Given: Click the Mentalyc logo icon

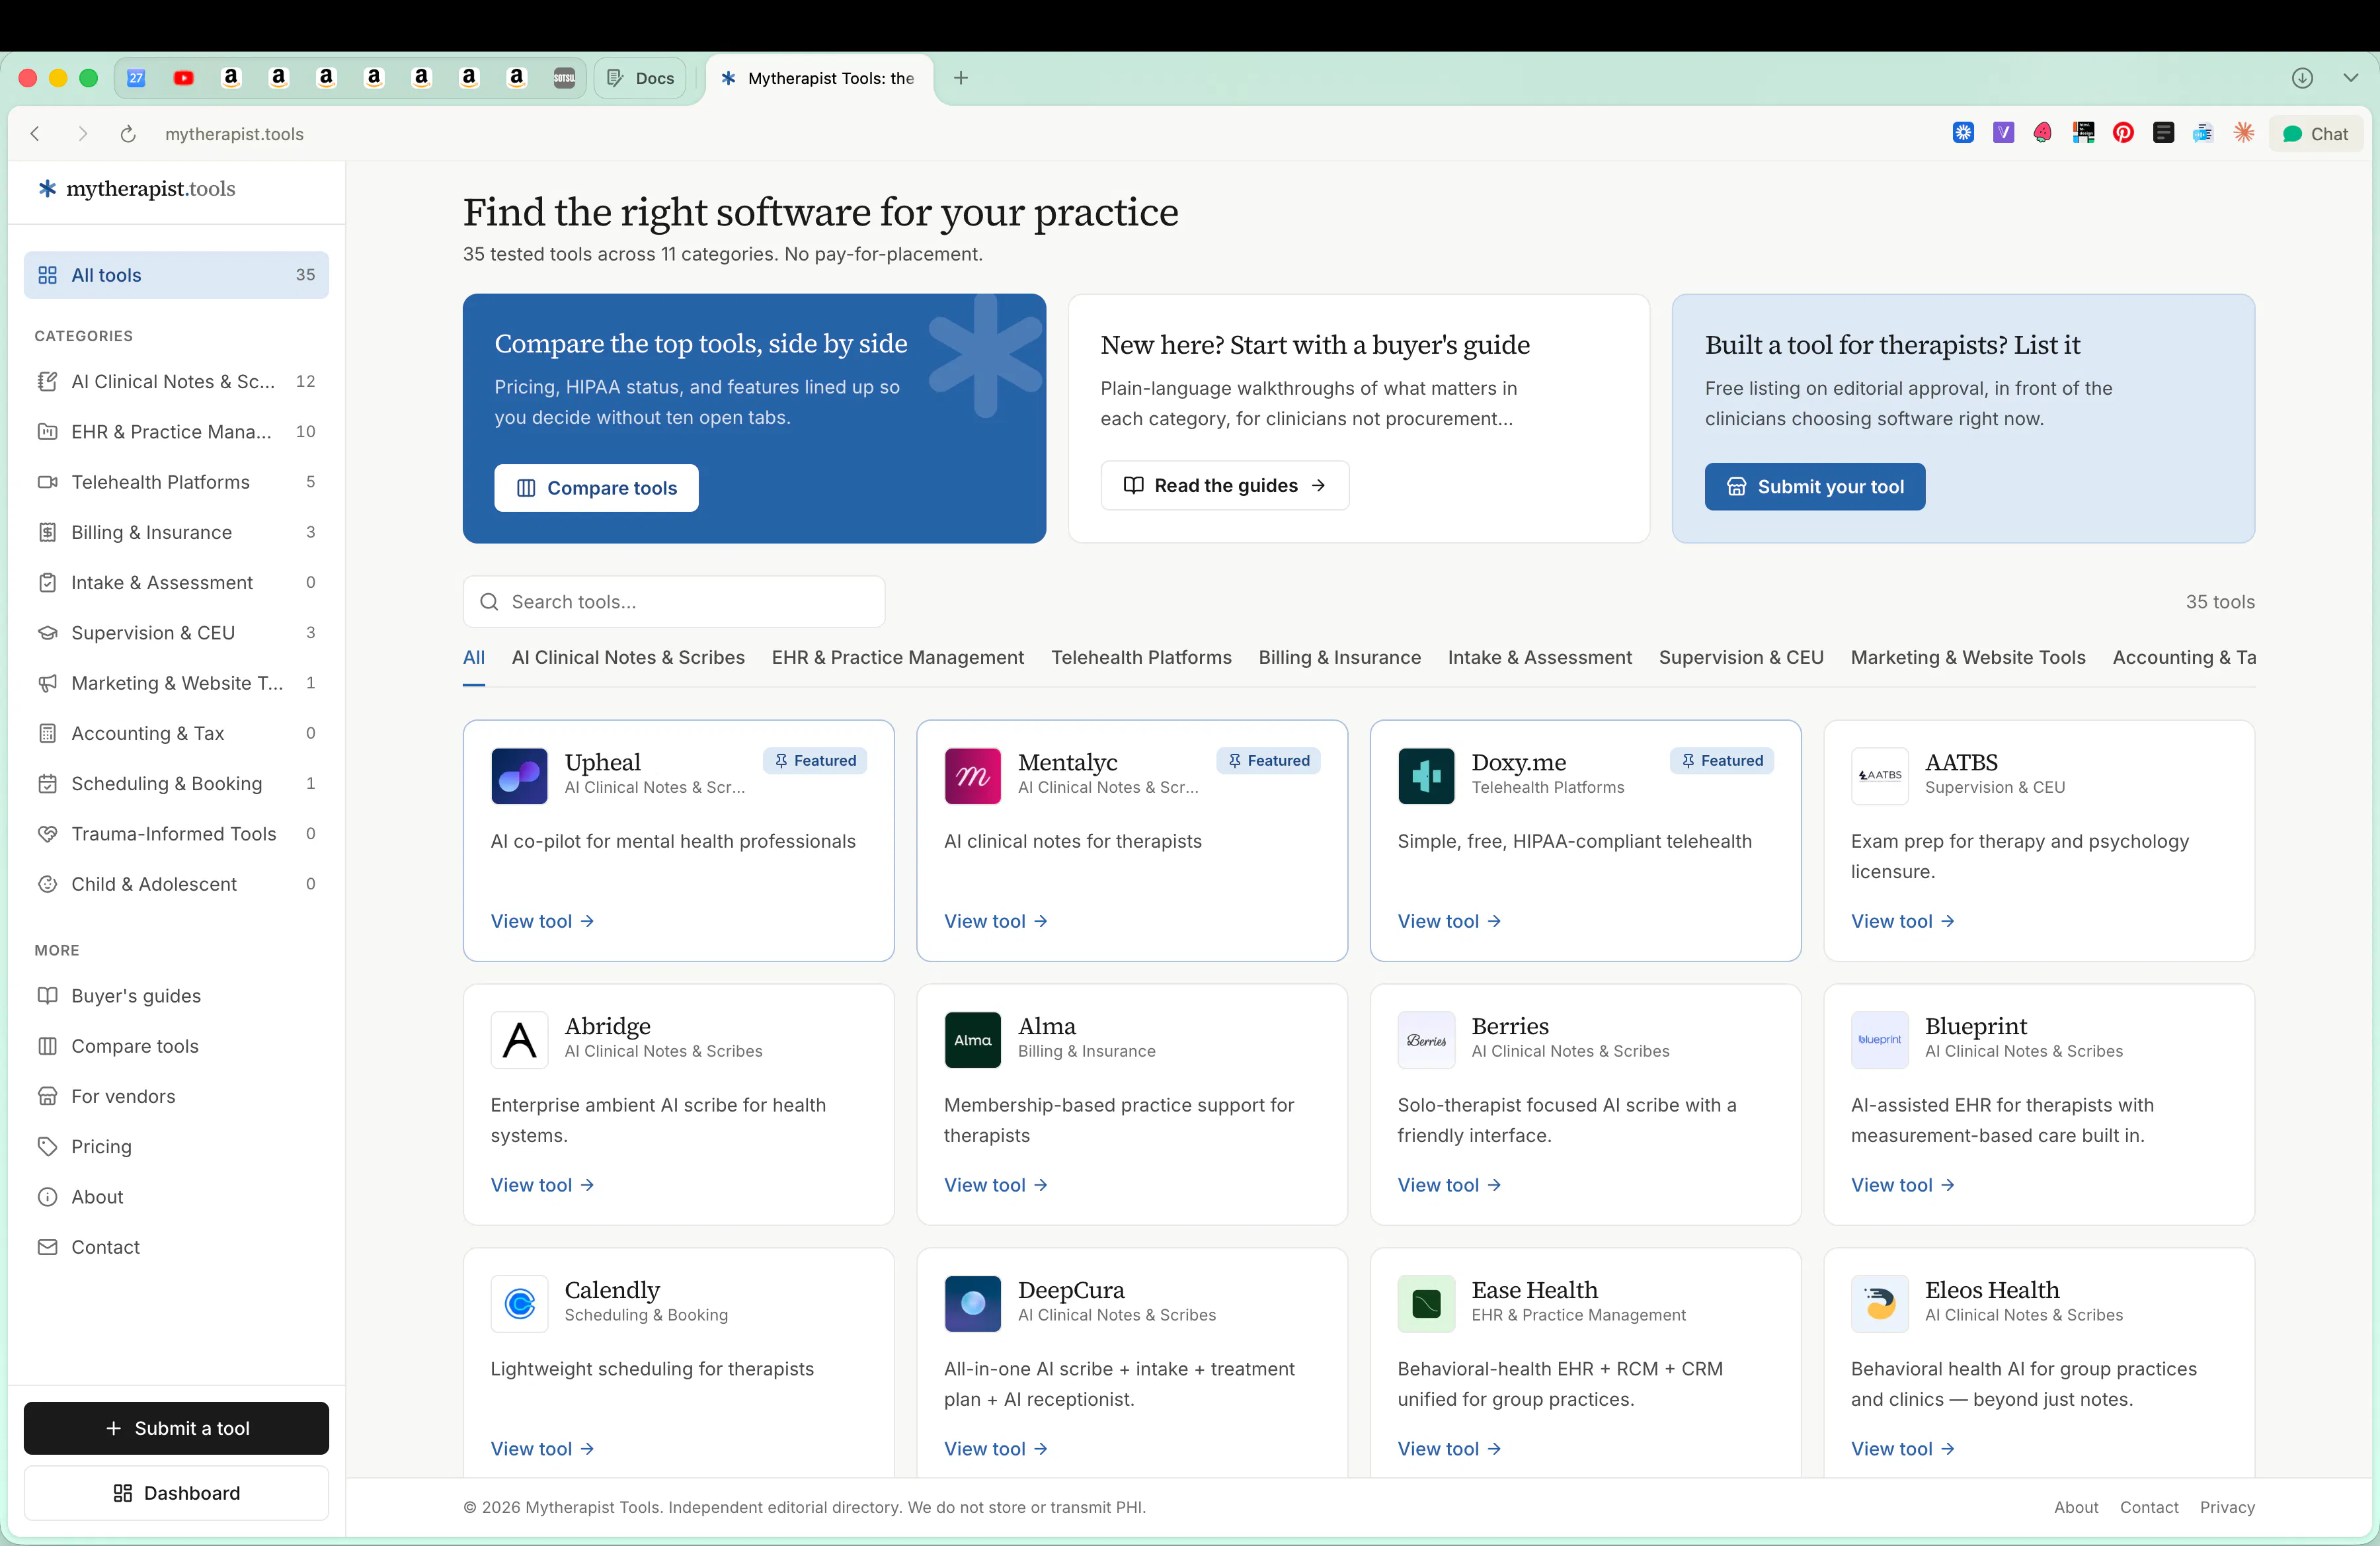Looking at the screenshot, I should coord(972,776).
